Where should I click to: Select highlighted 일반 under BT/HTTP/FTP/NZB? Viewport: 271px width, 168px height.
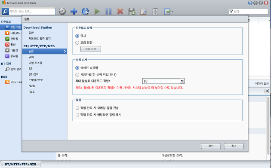click(x=45, y=52)
